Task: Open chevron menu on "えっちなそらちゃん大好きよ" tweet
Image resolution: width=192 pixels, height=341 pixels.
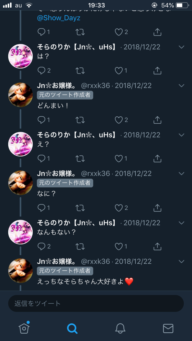Action: coord(181,261)
